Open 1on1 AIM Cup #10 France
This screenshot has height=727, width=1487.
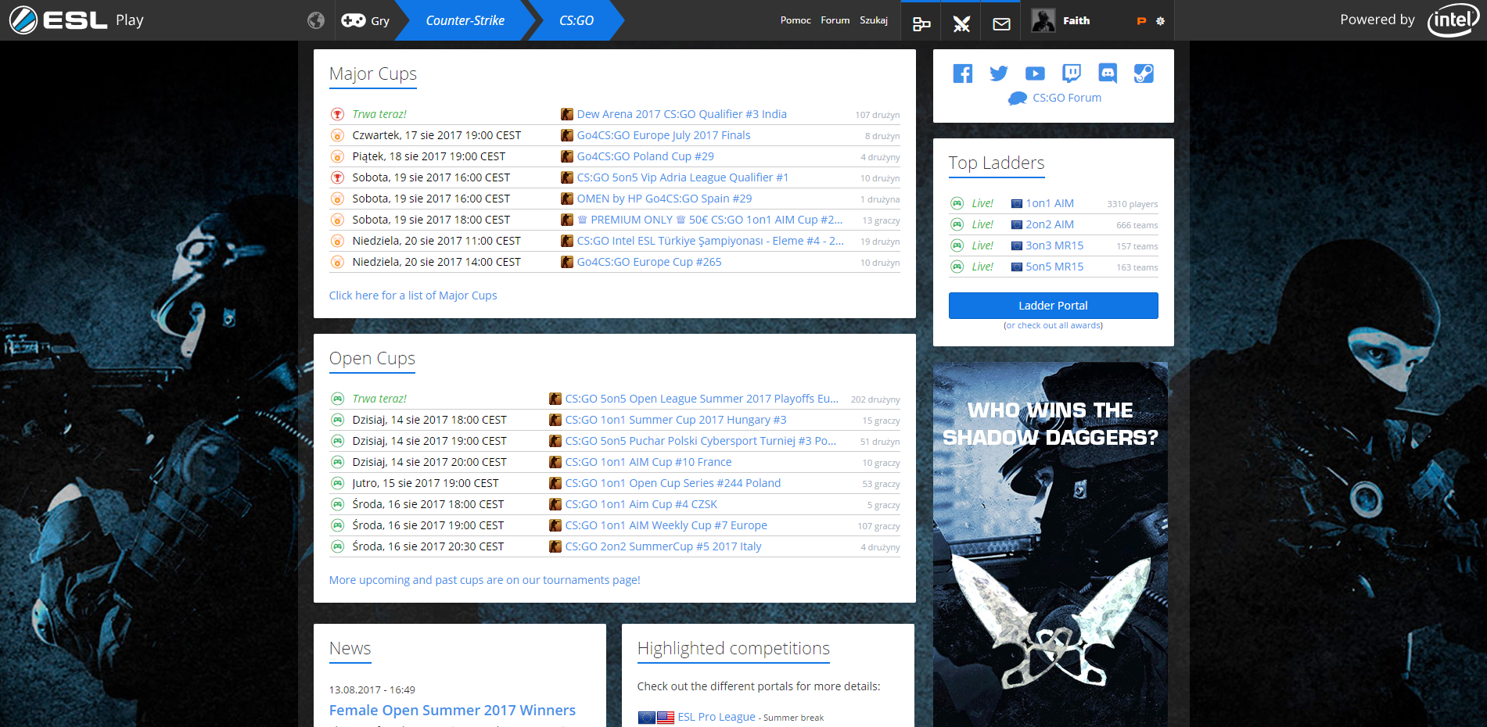pos(648,462)
